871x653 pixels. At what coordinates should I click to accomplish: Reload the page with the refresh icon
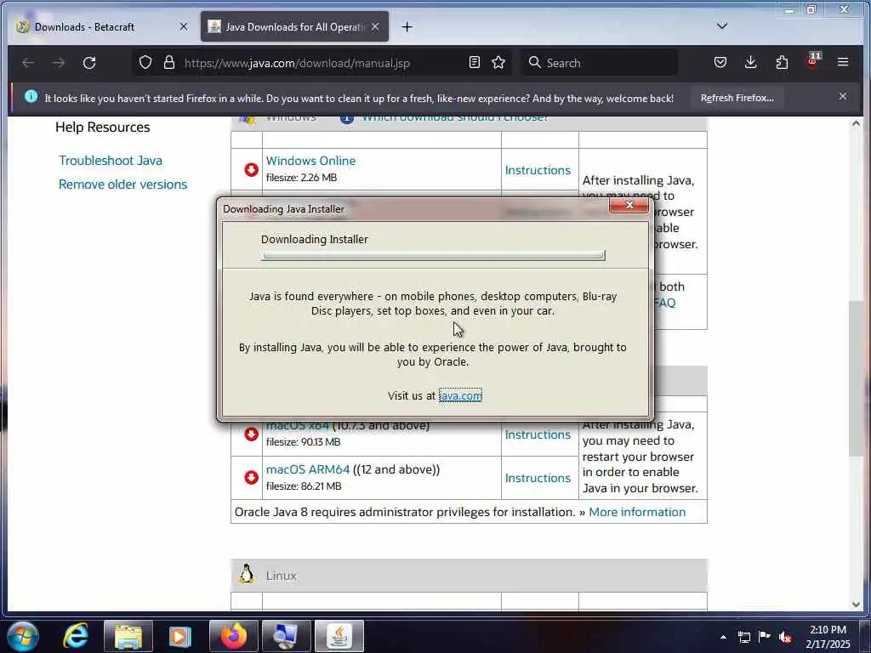(89, 63)
